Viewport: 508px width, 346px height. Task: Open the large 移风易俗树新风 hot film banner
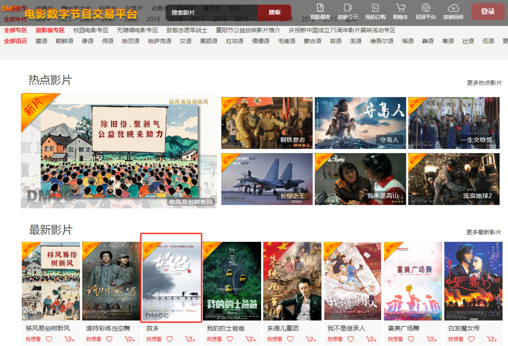click(x=119, y=151)
